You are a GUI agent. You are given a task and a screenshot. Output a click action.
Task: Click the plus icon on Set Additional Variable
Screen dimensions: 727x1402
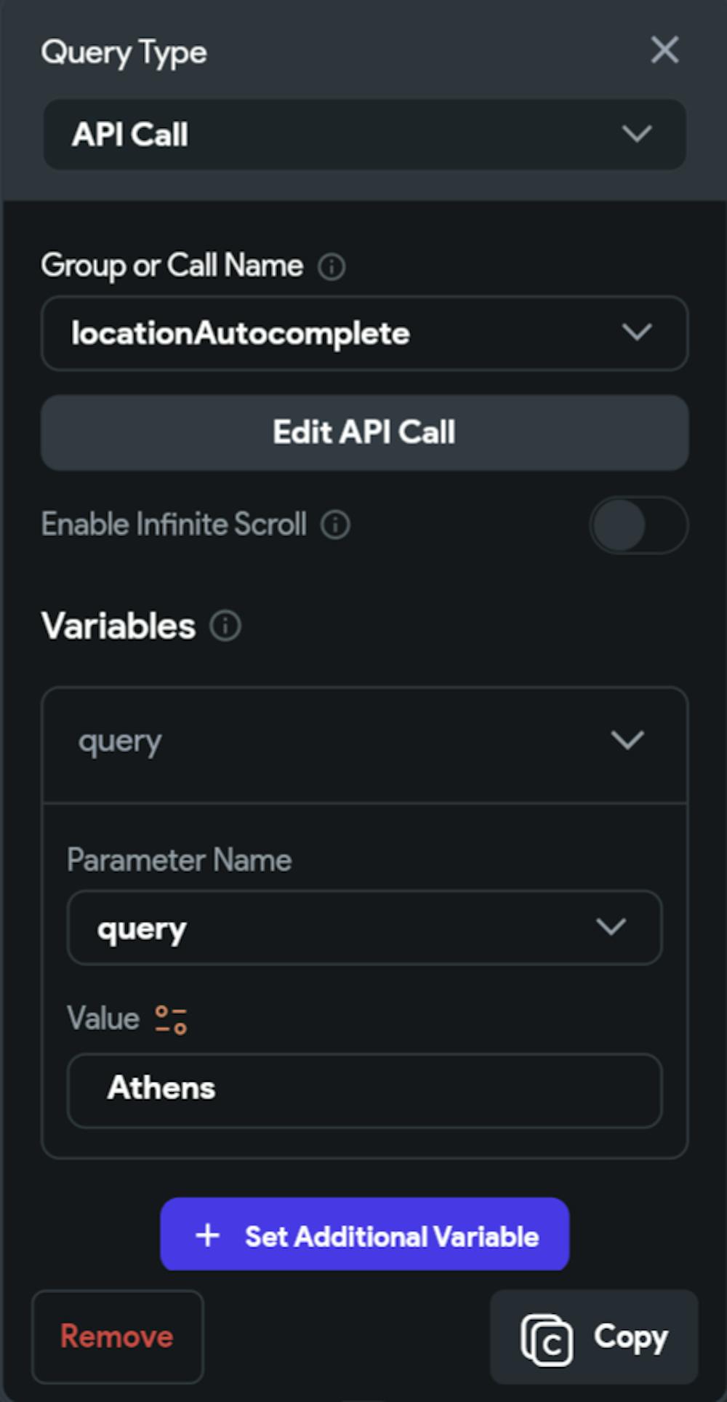pyautogui.click(x=208, y=1235)
